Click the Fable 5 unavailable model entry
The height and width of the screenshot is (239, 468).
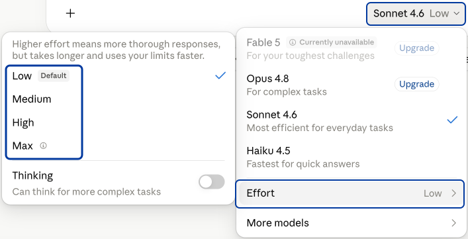point(316,48)
